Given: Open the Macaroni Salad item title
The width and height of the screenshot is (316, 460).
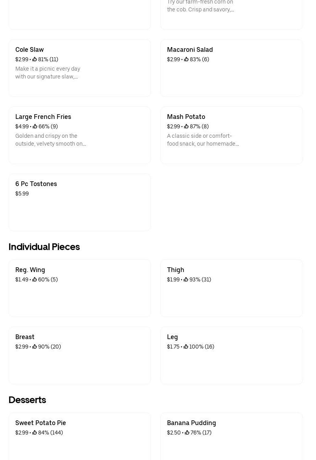Looking at the screenshot, I should [190, 49].
